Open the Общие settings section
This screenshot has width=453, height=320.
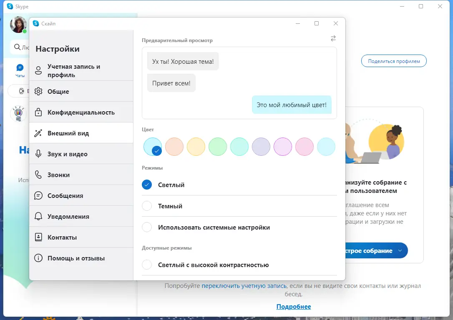(81, 91)
